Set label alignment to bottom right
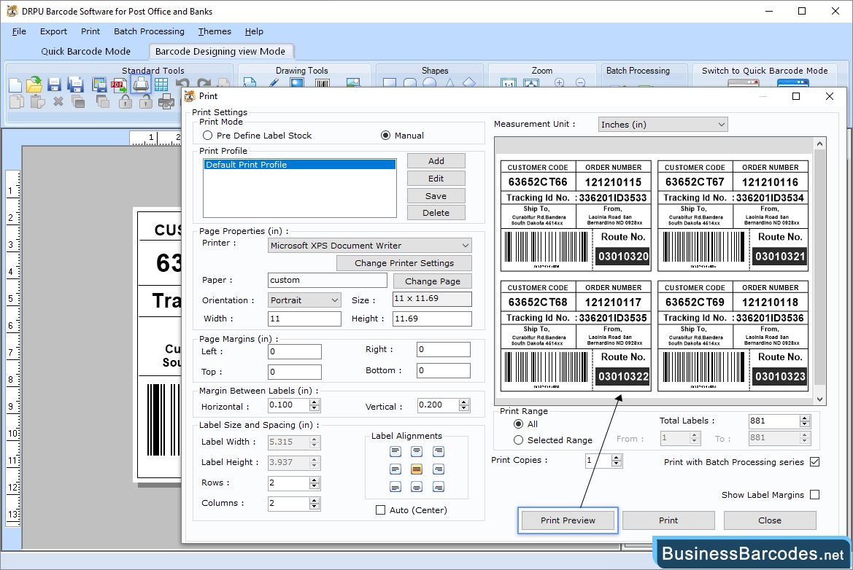 pos(439,487)
